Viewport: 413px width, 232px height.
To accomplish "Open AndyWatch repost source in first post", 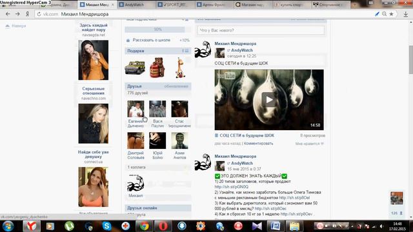I will [242, 50].
